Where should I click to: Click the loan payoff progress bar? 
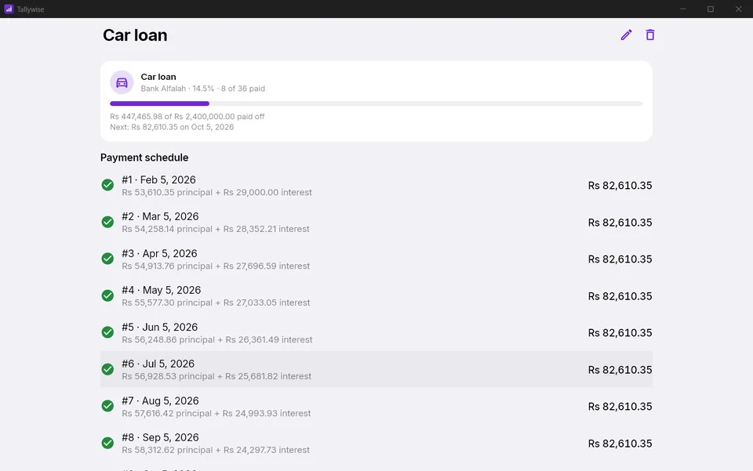click(x=376, y=103)
